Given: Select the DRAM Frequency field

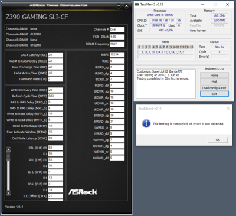Looking at the screenshot, I should 117,44.
